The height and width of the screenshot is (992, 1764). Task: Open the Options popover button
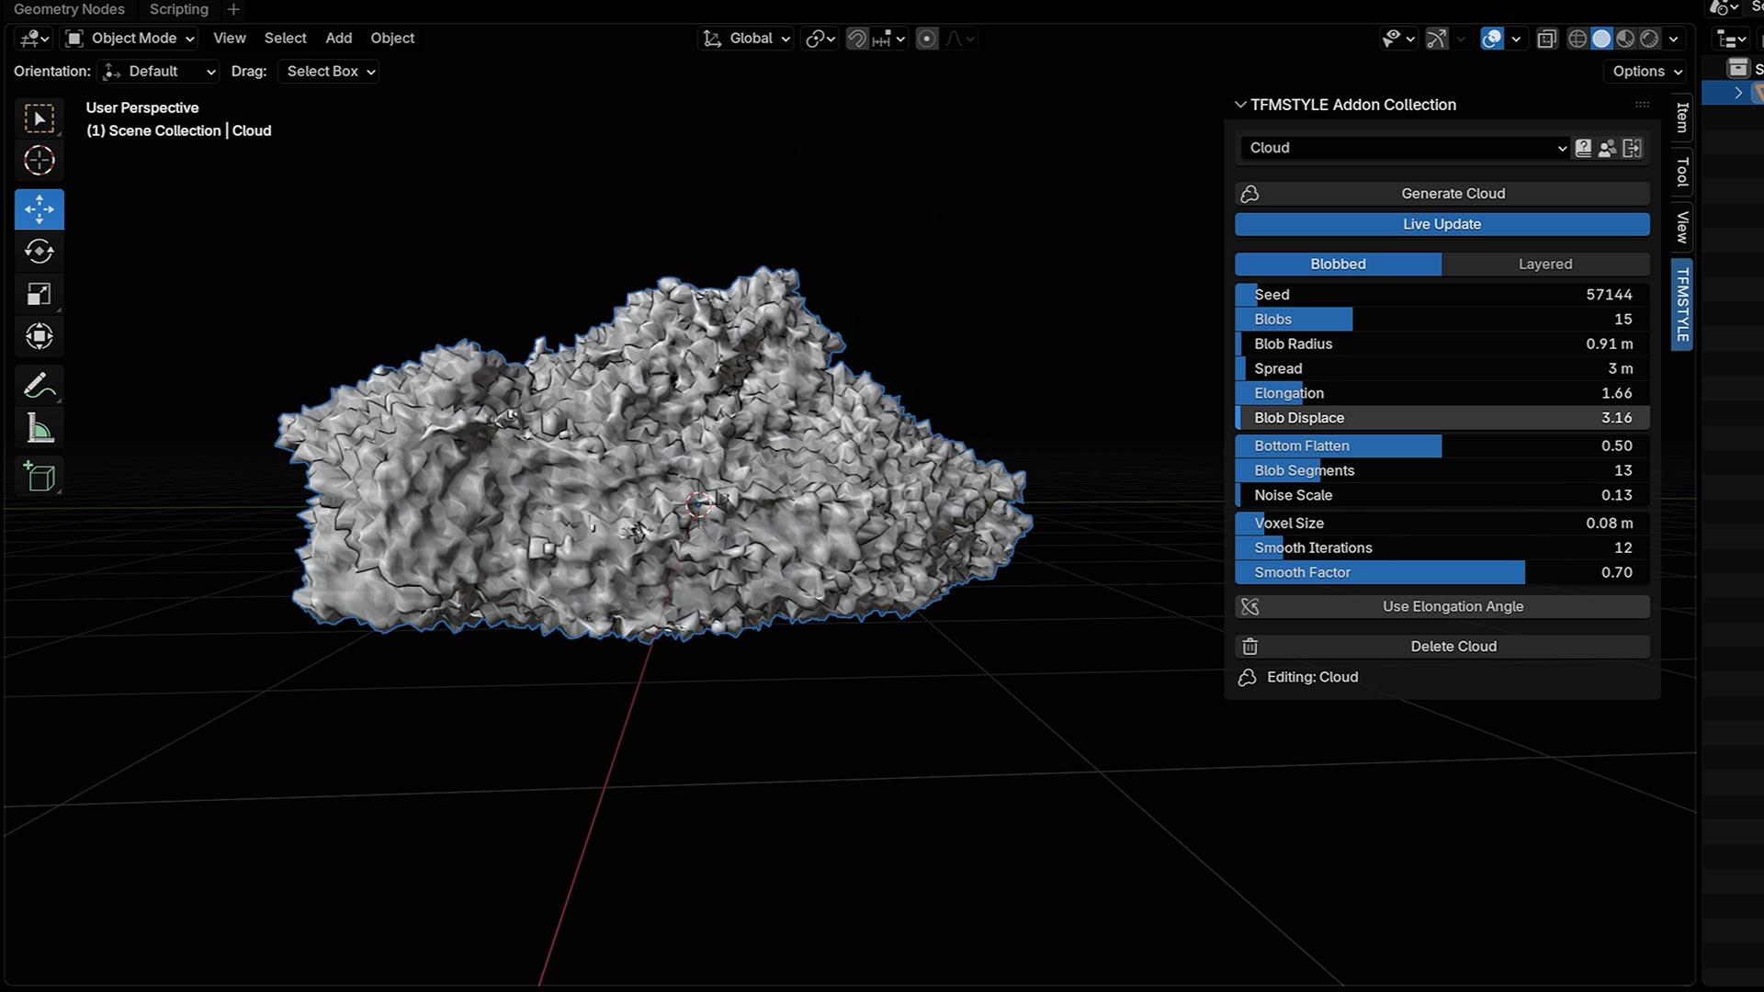tap(1646, 72)
